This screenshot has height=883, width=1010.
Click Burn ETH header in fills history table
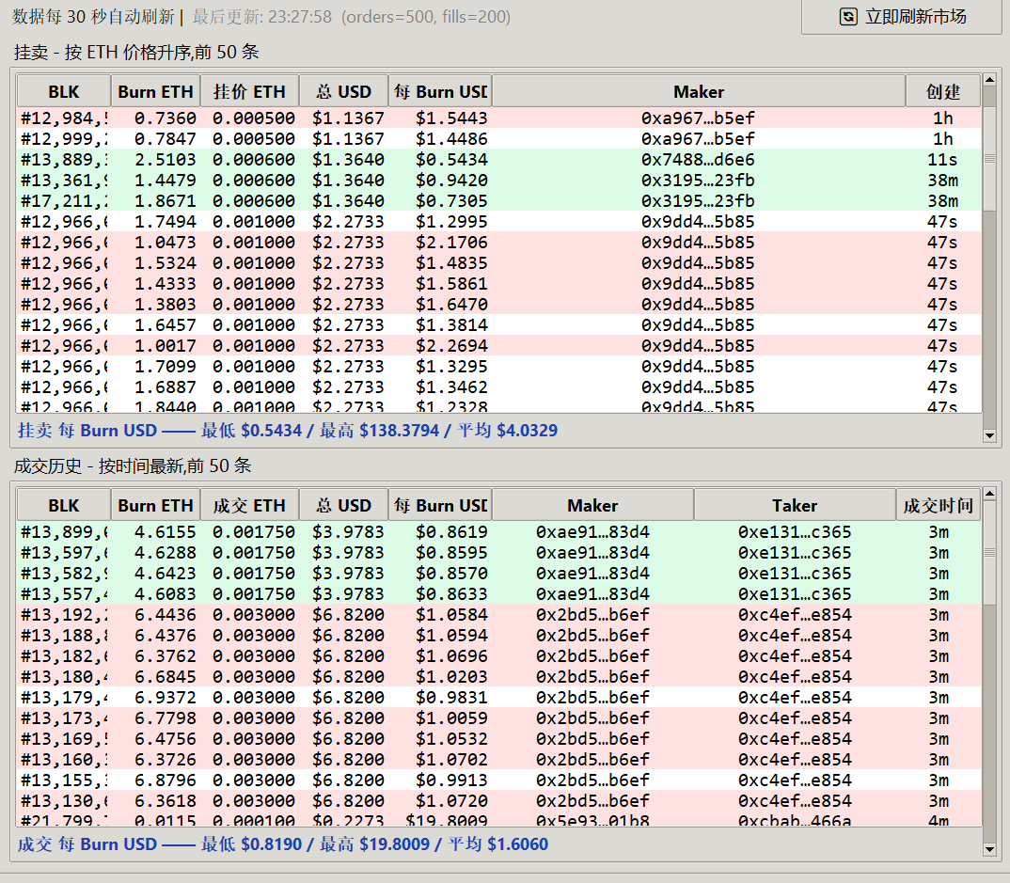pyautogui.click(x=156, y=506)
